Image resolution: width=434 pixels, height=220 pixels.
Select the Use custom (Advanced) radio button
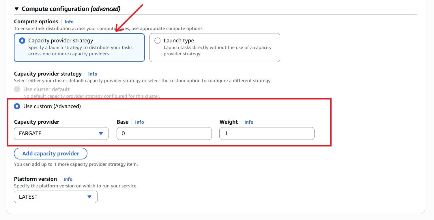pos(17,106)
